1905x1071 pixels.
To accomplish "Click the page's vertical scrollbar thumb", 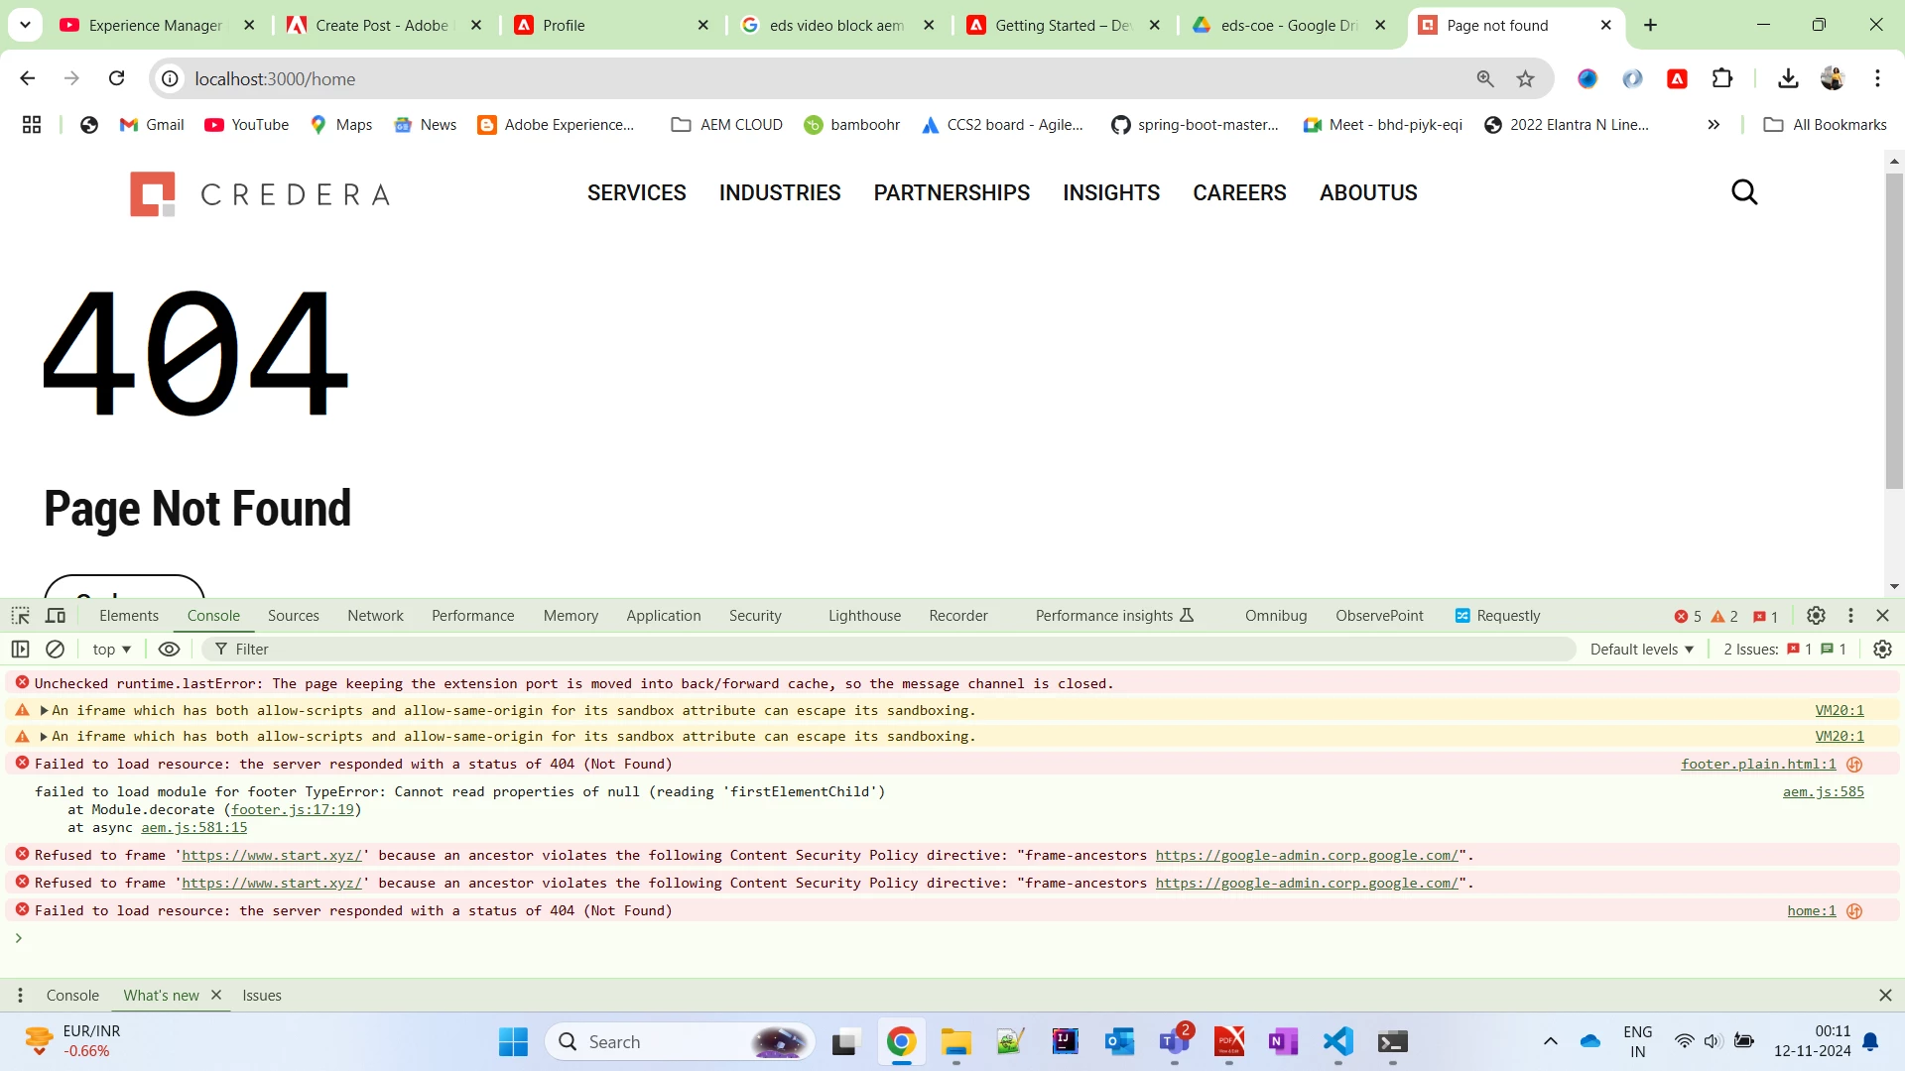I will coord(1894,332).
